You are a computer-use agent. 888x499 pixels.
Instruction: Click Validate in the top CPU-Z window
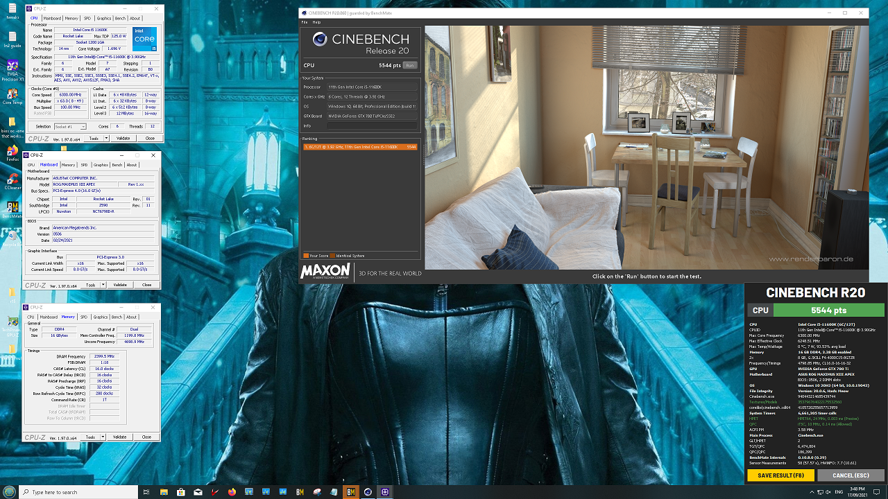[x=123, y=139]
